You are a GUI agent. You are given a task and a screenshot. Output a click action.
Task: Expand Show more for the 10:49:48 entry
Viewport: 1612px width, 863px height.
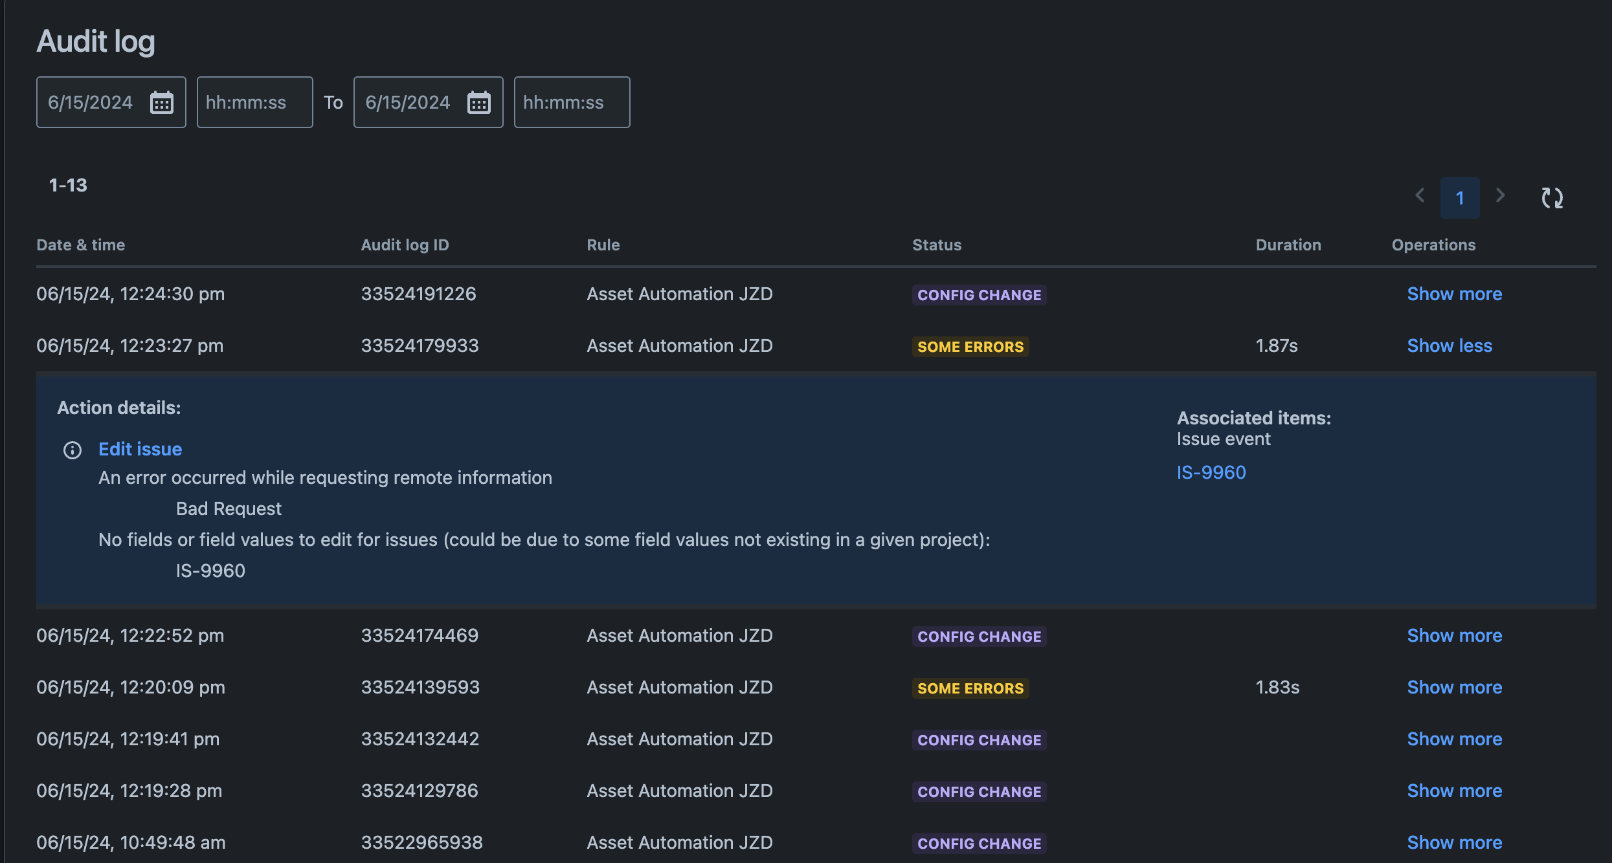tap(1454, 842)
